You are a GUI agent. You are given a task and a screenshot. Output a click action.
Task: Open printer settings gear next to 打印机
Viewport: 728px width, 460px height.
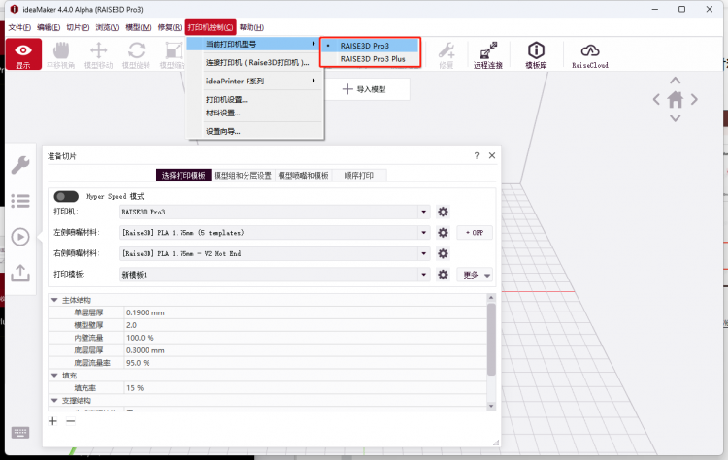pos(443,213)
